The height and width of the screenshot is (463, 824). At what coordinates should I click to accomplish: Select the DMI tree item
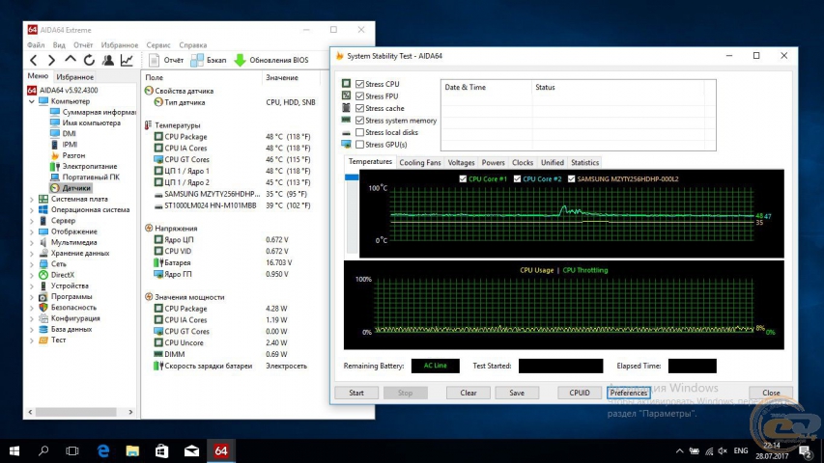64,133
